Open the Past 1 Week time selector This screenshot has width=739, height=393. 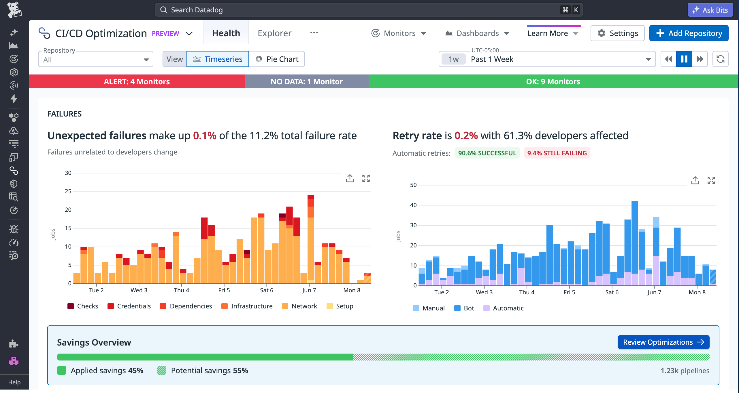coord(547,59)
